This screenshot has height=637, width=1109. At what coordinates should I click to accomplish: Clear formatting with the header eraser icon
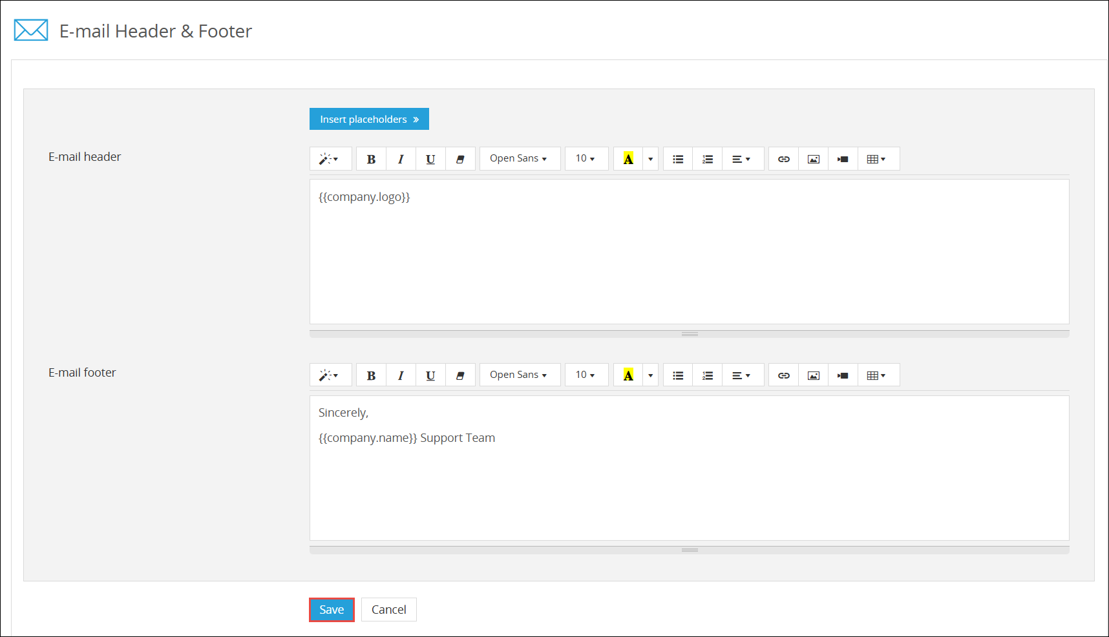[460, 159]
